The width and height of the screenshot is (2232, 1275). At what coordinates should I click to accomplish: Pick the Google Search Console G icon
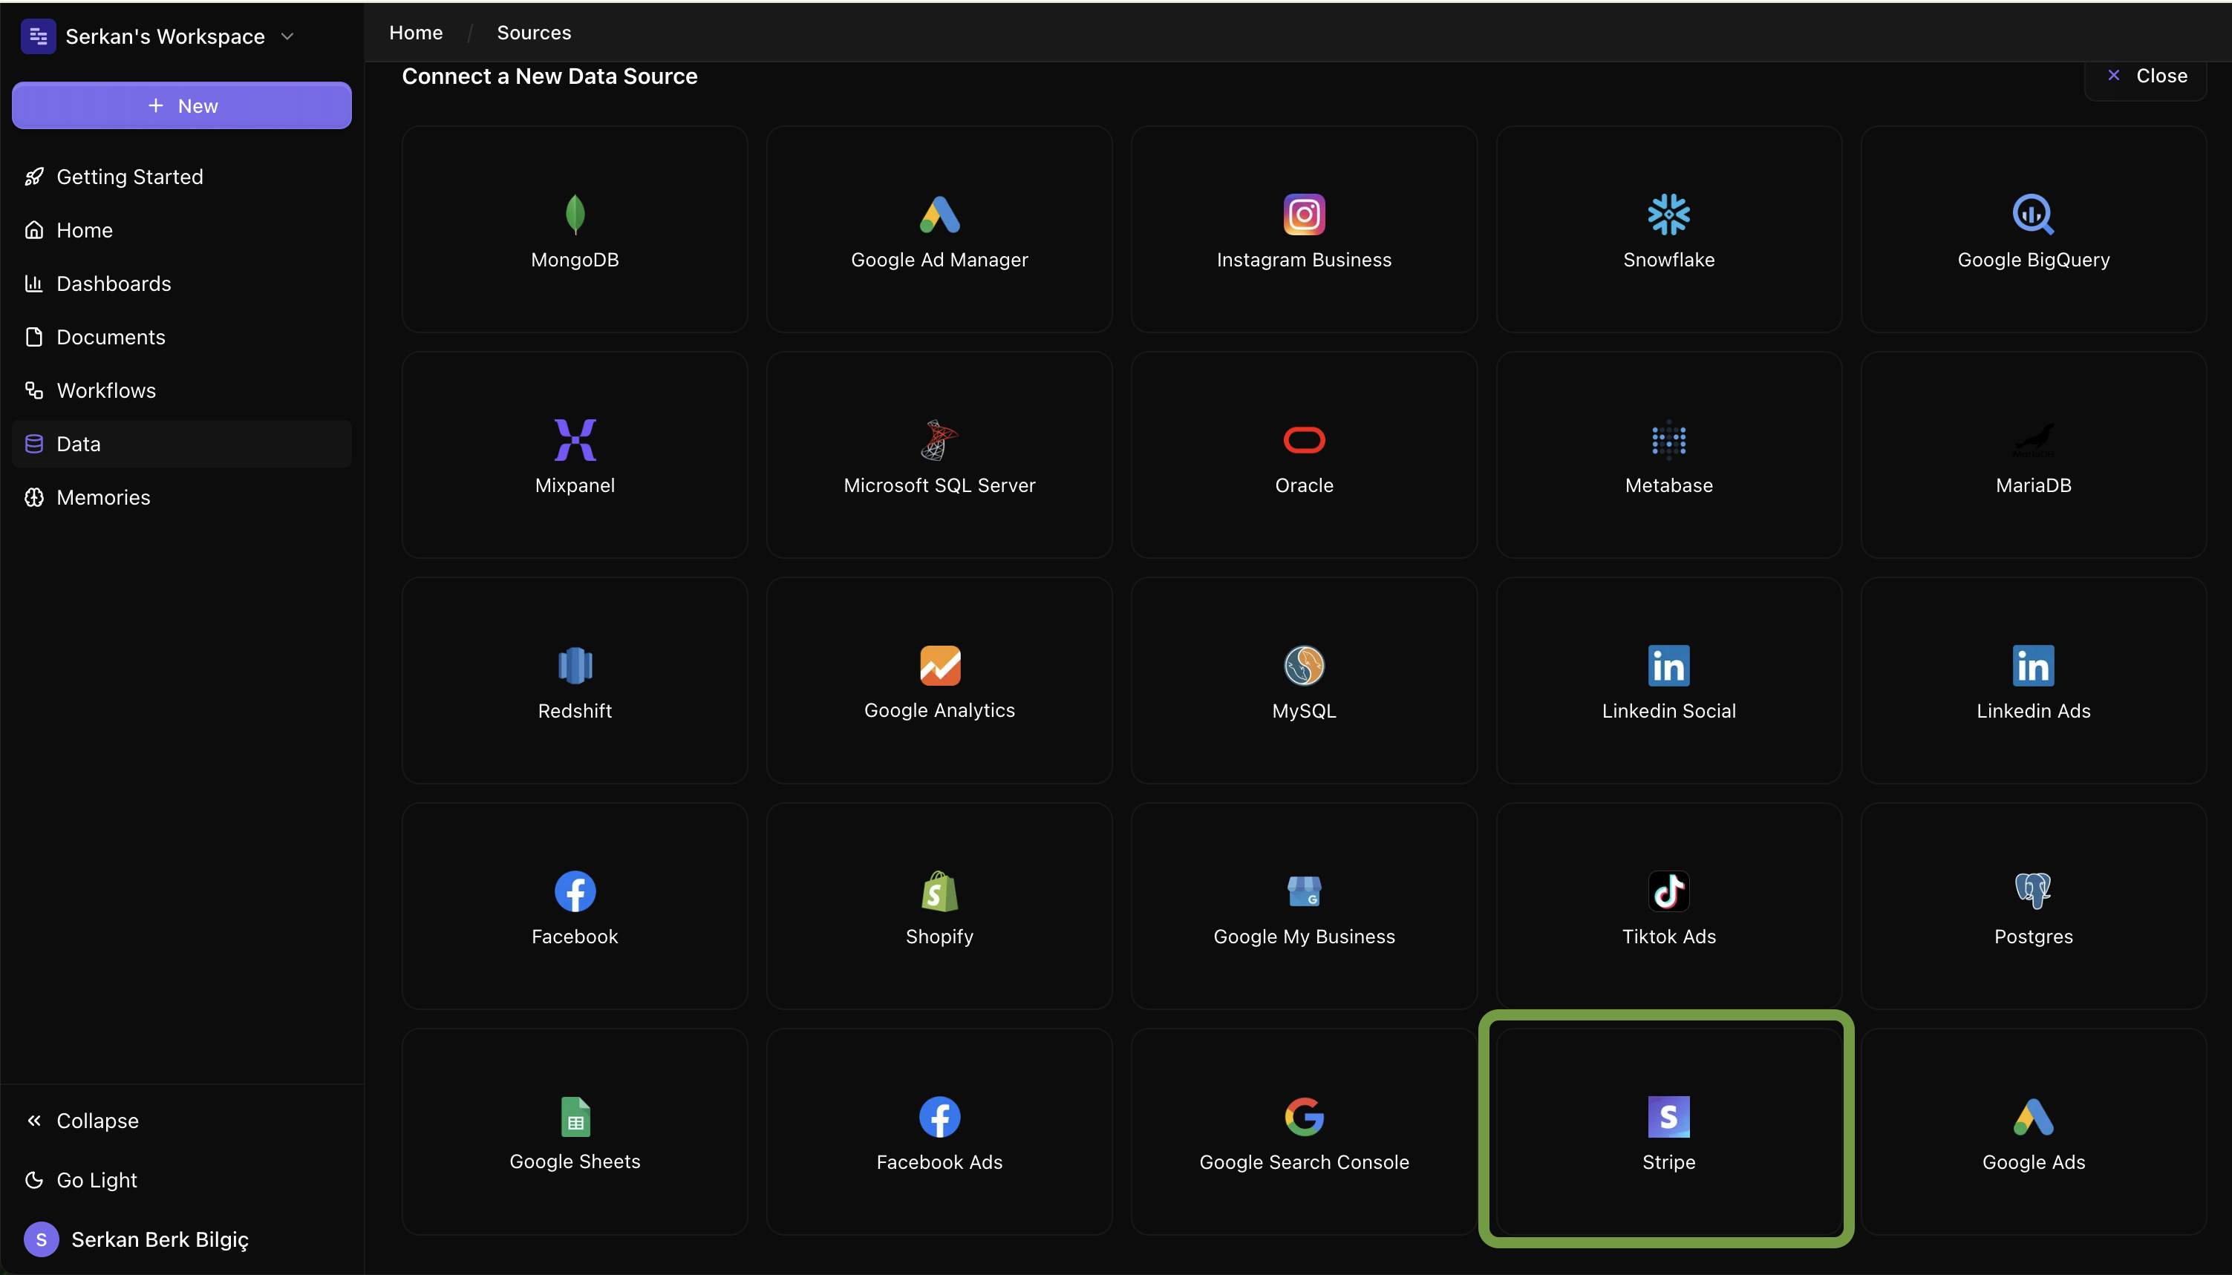click(x=1303, y=1116)
